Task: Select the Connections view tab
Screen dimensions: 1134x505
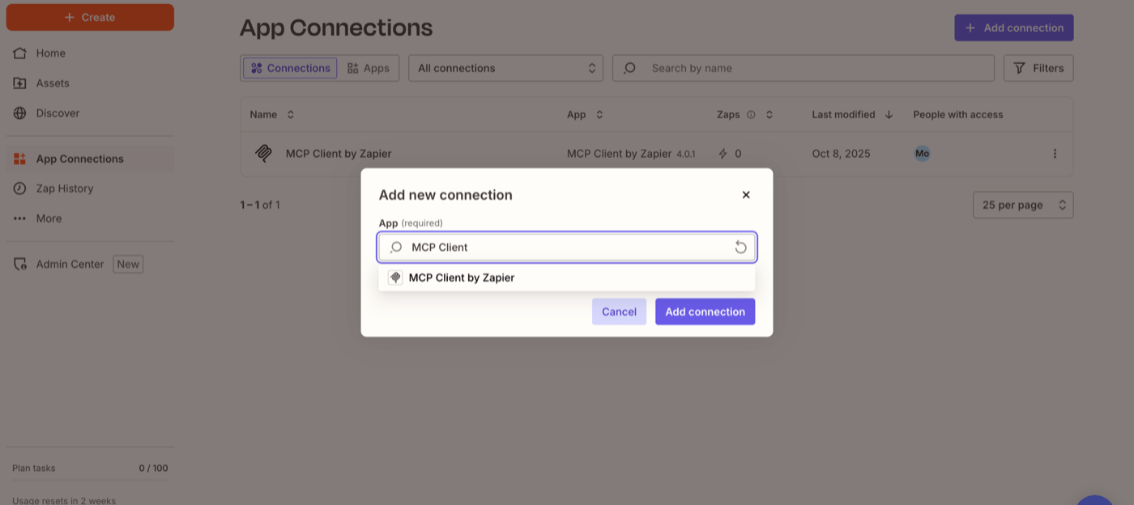Action: pyautogui.click(x=289, y=68)
